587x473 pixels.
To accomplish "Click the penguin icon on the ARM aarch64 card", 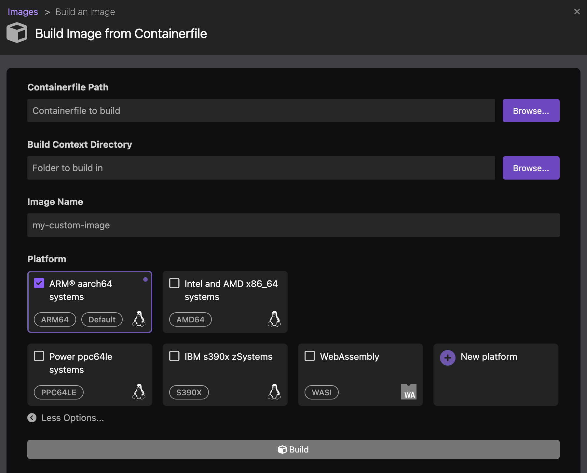I will pyautogui.click(x=139, y=319).
